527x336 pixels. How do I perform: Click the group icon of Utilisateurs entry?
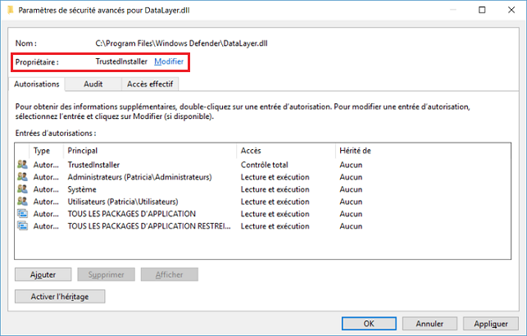coord(22,202)
